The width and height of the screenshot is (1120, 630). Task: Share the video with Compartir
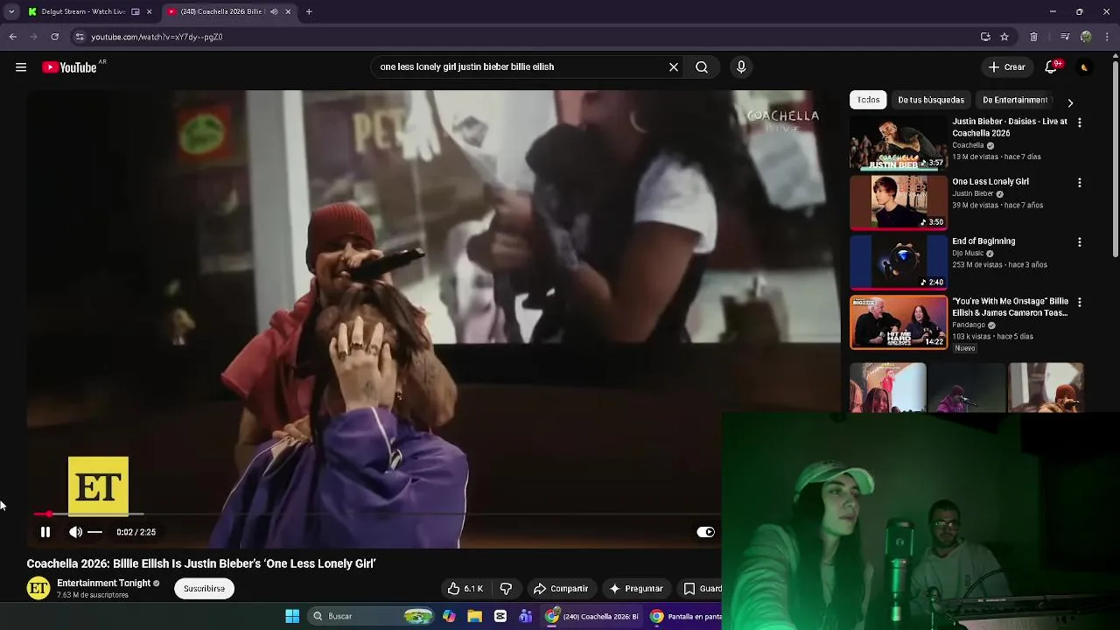click(561, 589)
